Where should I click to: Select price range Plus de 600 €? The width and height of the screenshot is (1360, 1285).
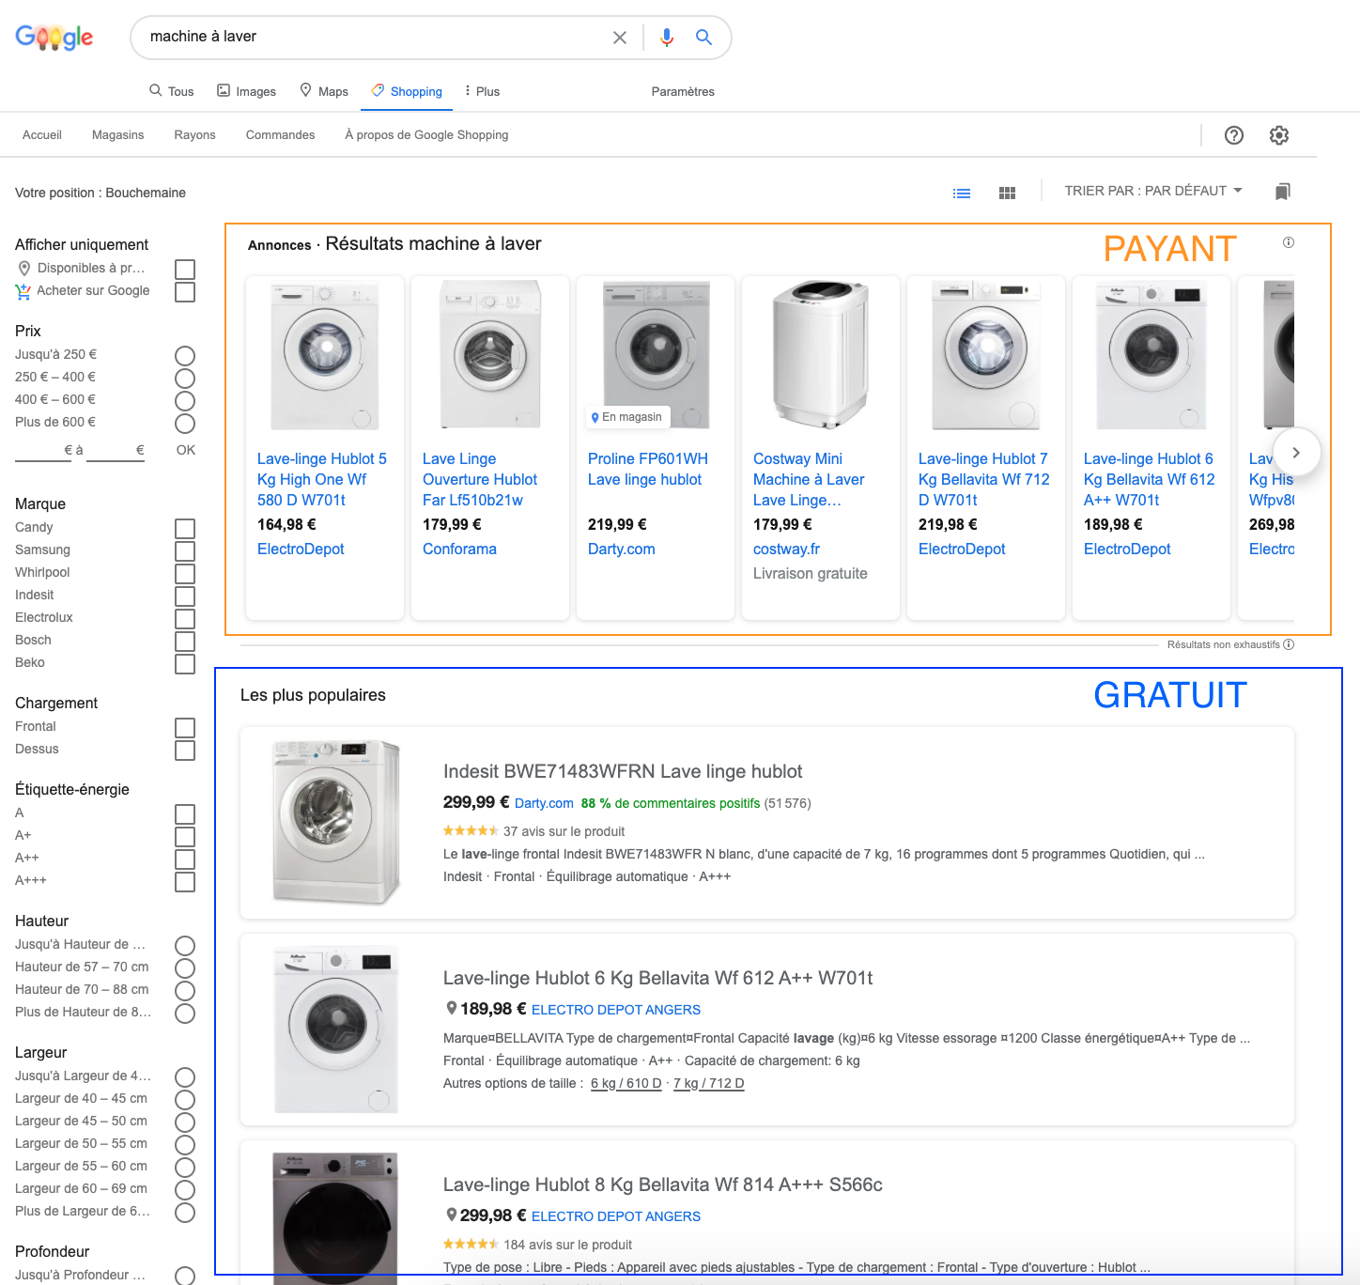click(x=185, y=424)
